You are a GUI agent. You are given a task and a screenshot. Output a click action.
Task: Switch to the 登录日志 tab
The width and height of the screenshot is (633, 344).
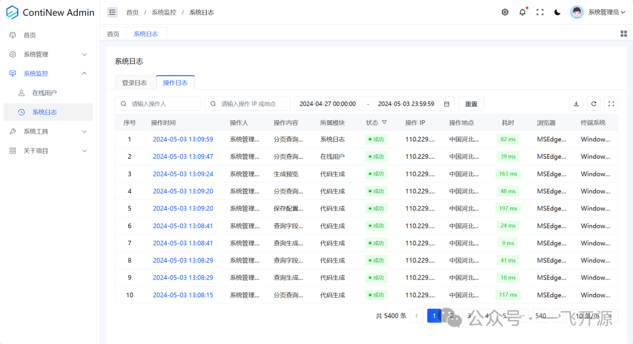click(134, 83)
